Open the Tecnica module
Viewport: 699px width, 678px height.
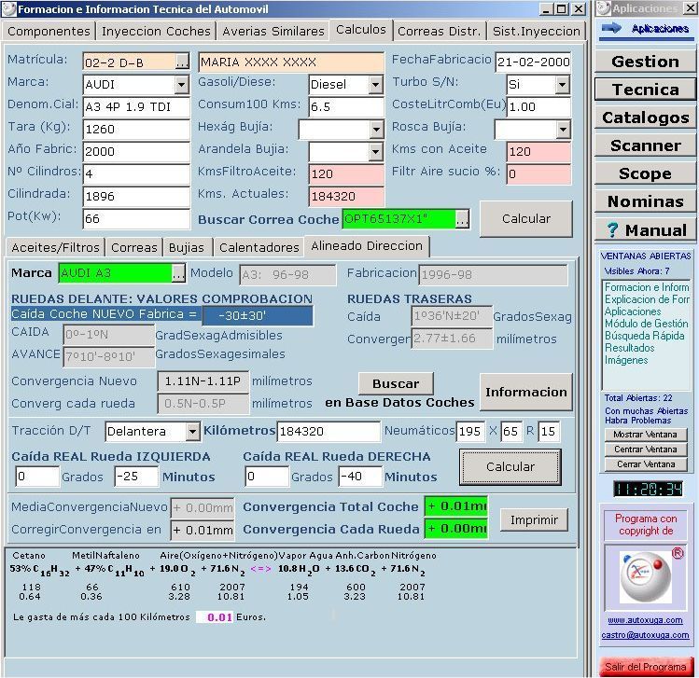click(645, 90)
